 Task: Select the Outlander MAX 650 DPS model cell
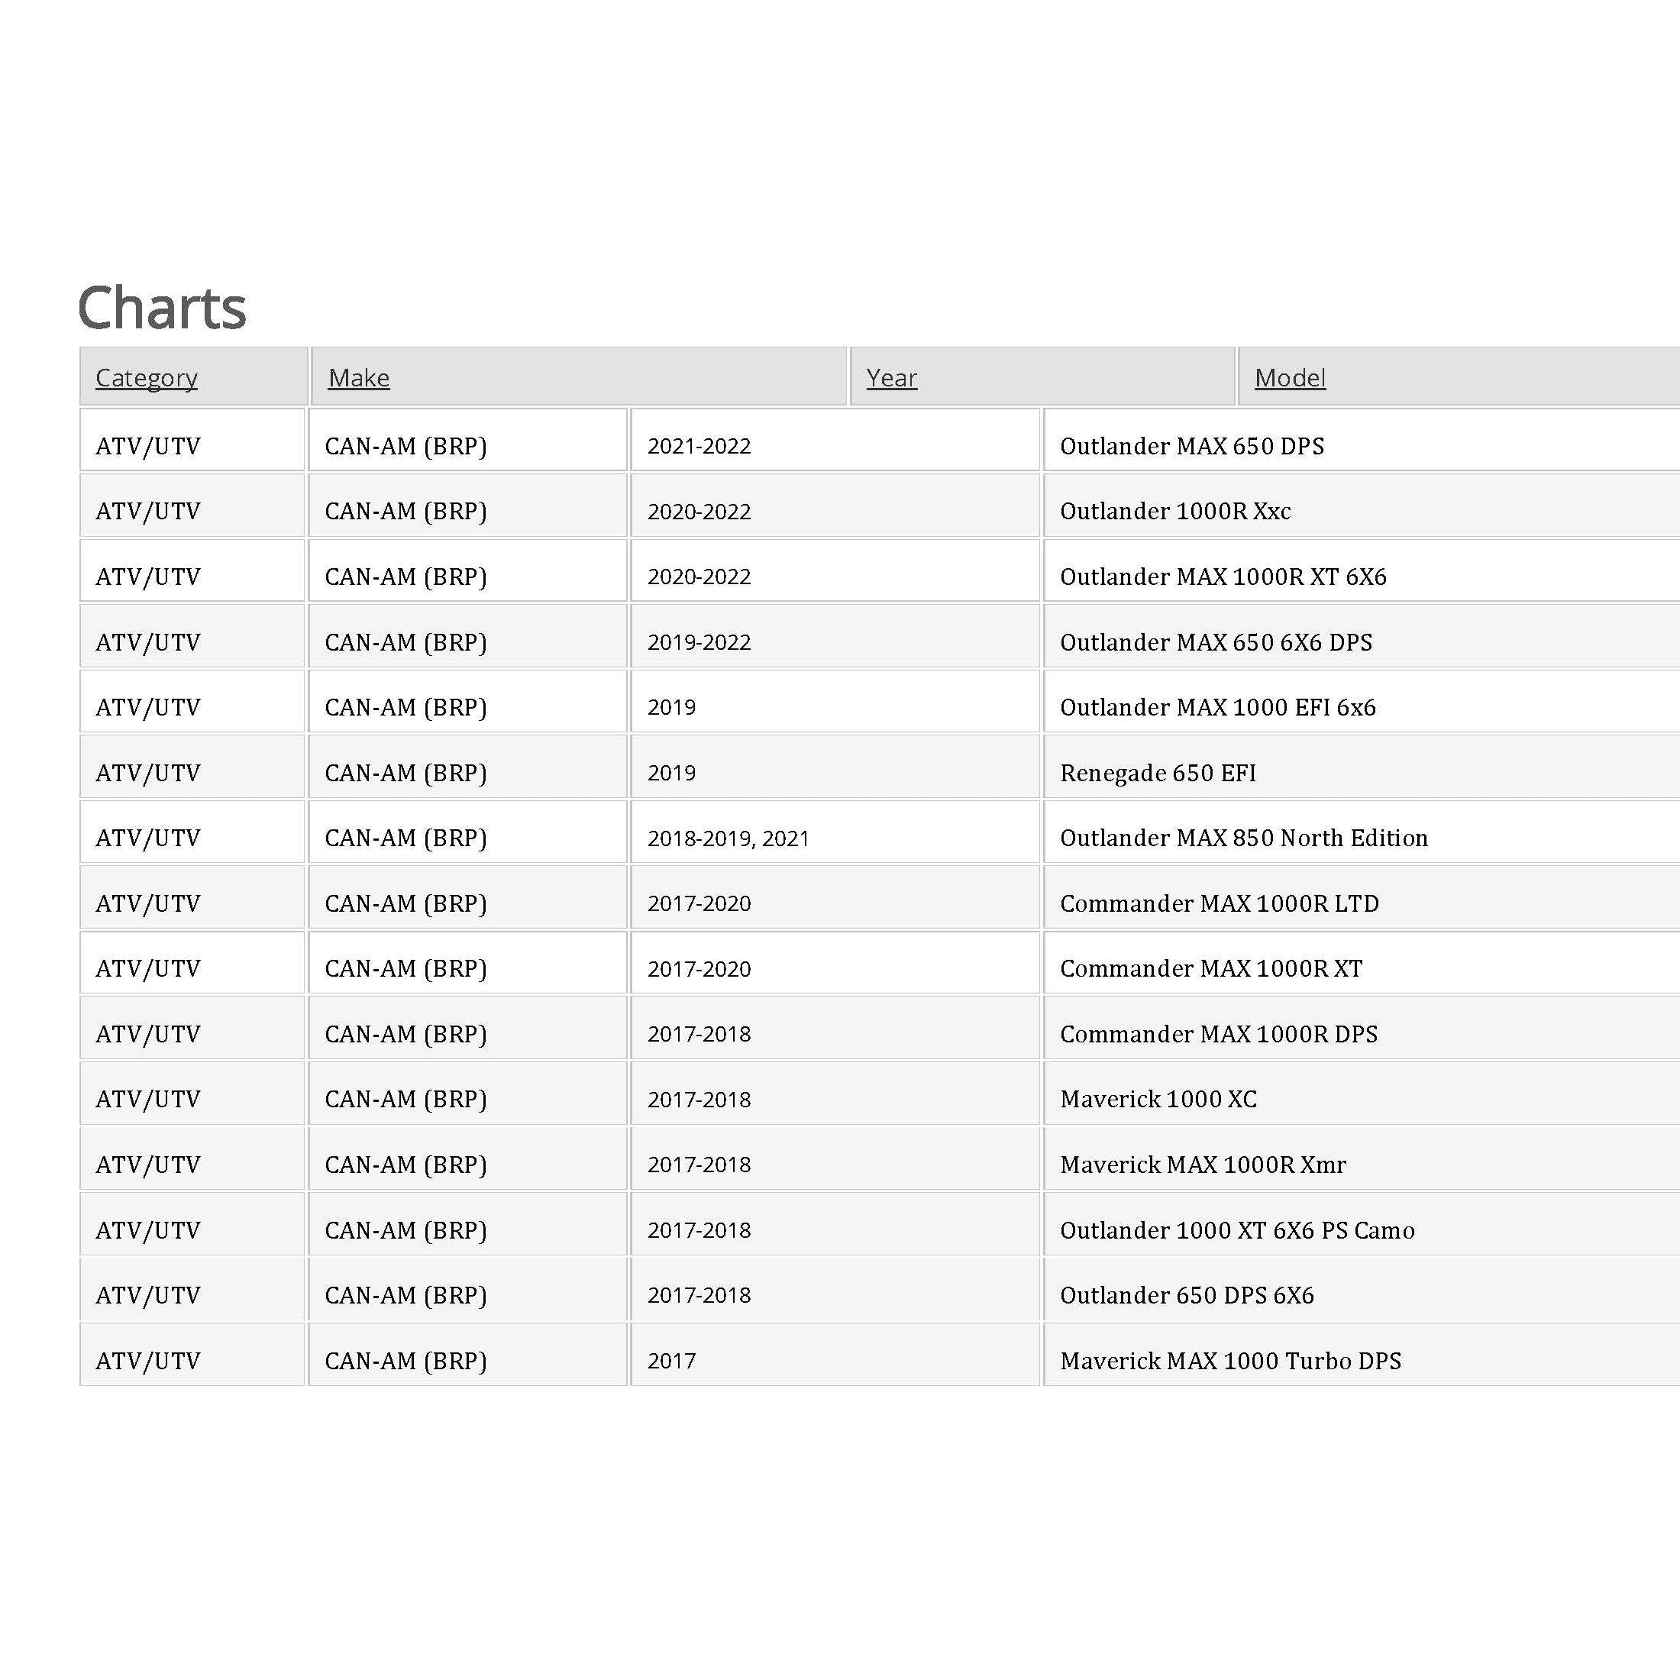pos(1361,440)
